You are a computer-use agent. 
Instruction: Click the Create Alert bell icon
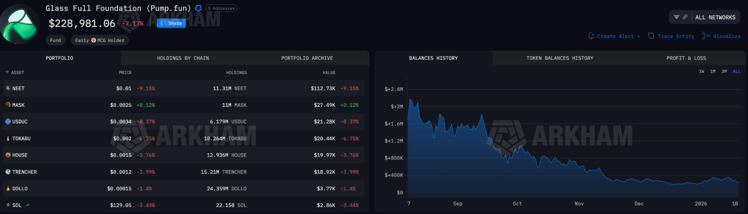591,36
